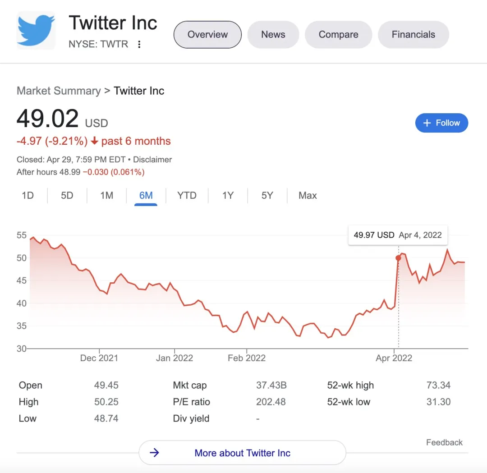
Task: Select the 1Y time range
Action: click(228, 195)
